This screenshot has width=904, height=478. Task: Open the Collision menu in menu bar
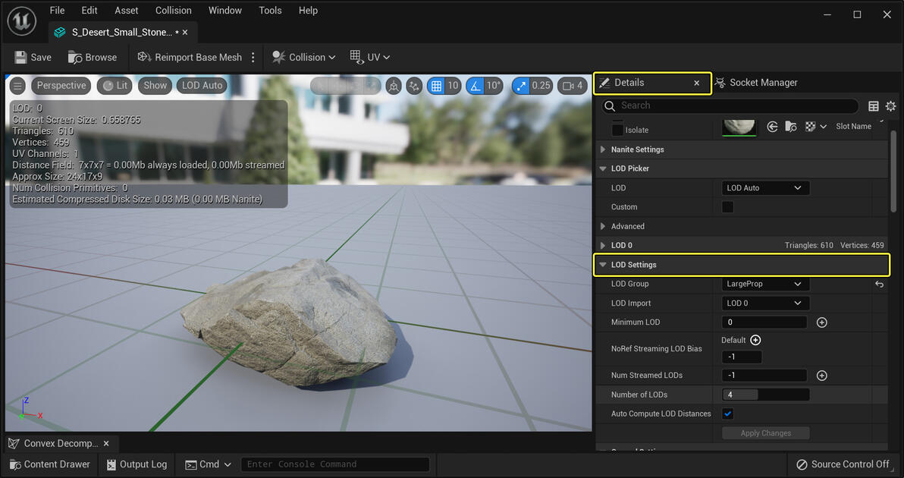pyautogui.click(x=173, y=11)
